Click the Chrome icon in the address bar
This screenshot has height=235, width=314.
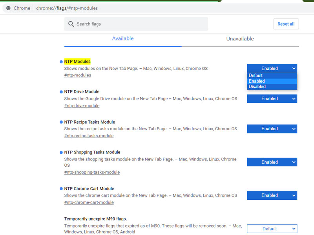coord(8,8)
